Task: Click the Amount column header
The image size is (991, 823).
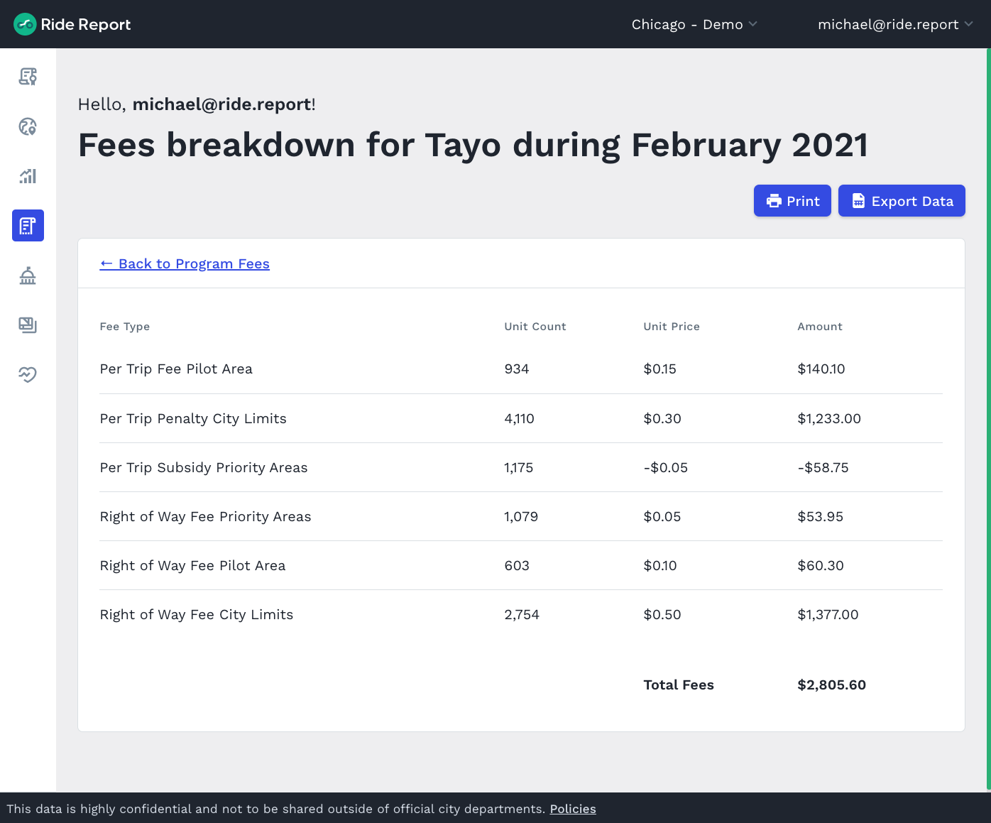Action: (x=819, y=327)
